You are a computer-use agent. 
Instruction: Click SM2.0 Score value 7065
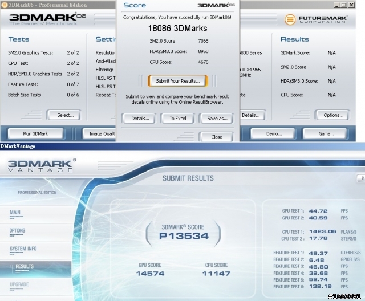point(203,41)
